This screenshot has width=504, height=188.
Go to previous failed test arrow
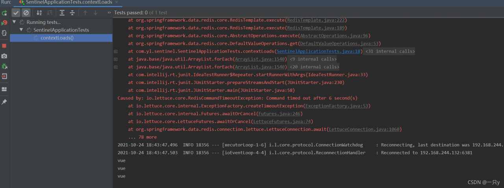[85, 13]
